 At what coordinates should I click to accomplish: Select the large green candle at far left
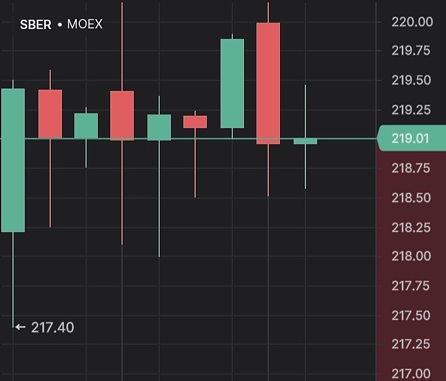point(13,160)
